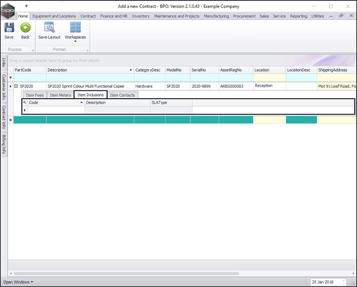Collapse the SP2020 row detail
This screenshot has width=357, height=287.
pos(16,86)
